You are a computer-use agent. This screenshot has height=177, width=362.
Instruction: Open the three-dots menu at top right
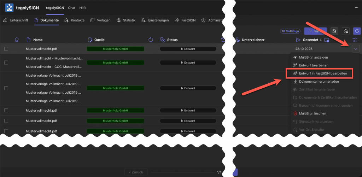[x=356, y=8]
